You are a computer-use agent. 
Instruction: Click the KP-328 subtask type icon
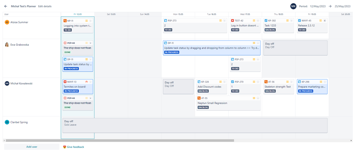(x=199, y=82)
